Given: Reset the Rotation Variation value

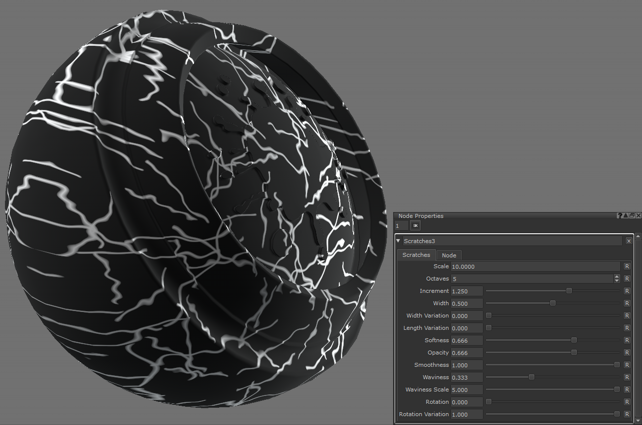Looking at the screenshot, I should pos(627,414).
